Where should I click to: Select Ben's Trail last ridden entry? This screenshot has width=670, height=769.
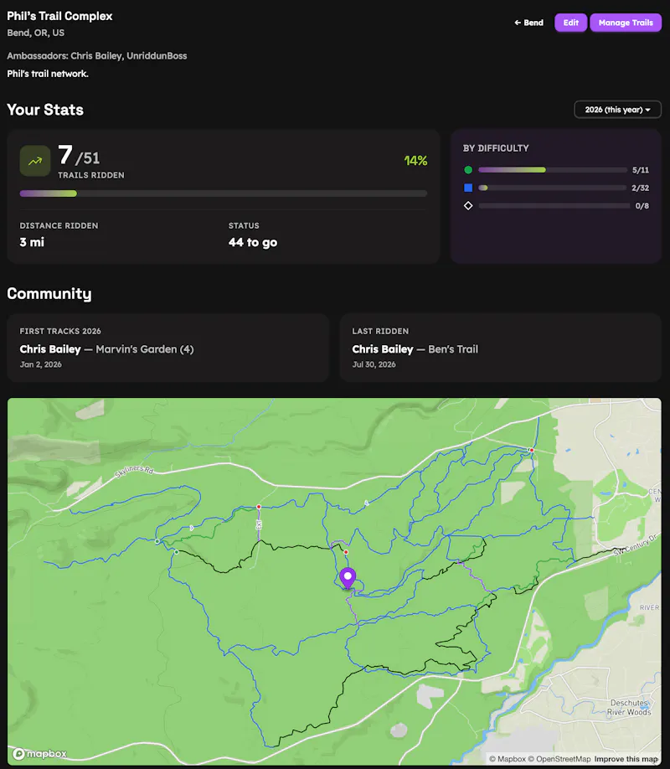[453, 349]
